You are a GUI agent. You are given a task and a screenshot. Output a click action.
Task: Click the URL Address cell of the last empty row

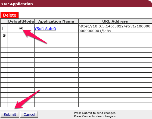115,105
